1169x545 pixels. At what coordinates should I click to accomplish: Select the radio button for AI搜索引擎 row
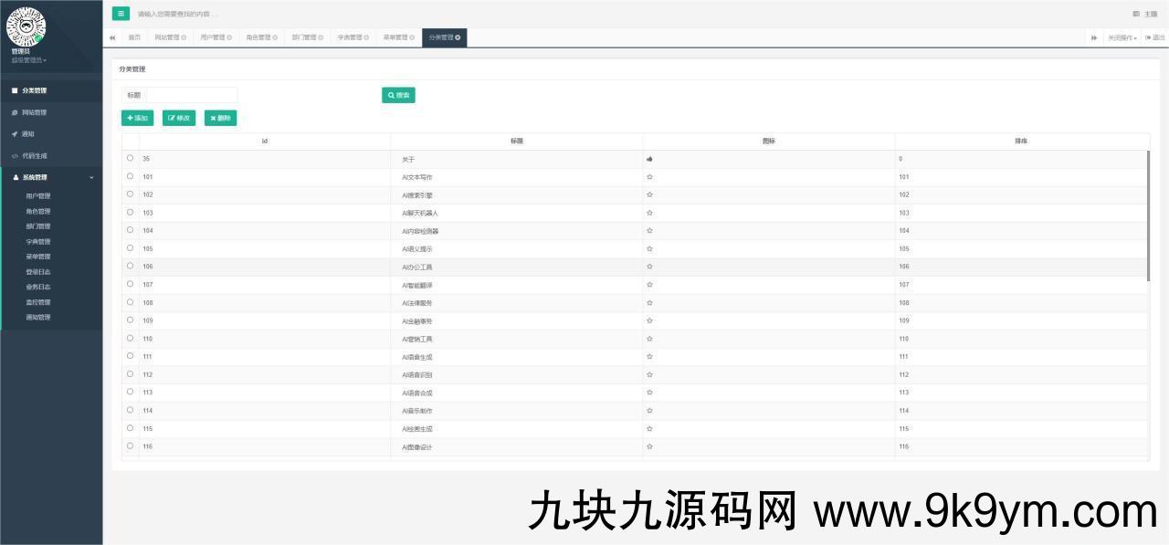[x=129, y=194]
